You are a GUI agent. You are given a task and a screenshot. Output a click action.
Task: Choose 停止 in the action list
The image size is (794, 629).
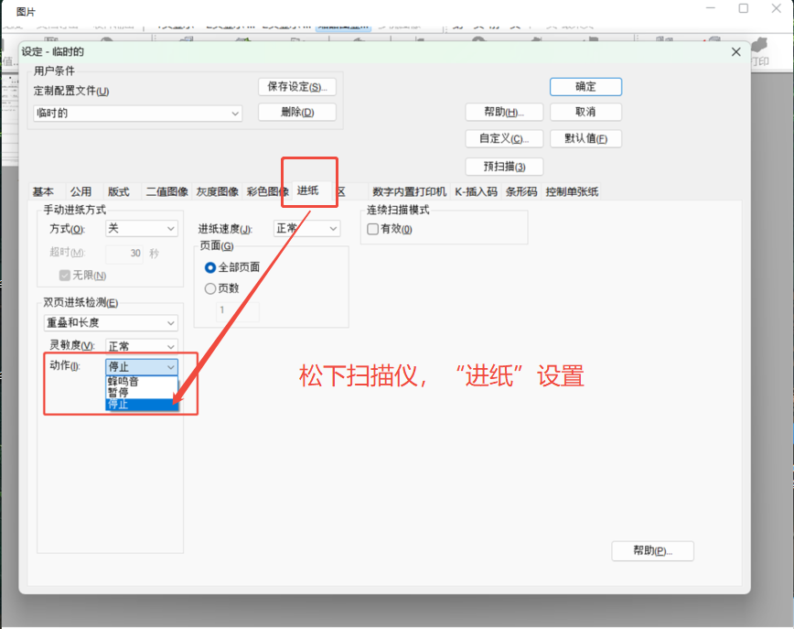click(141, 404)
